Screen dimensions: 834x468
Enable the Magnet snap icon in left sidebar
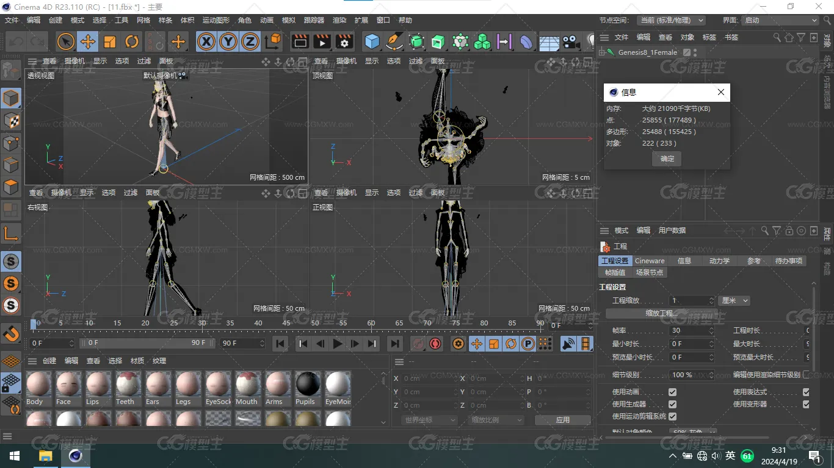pos(12,333)
